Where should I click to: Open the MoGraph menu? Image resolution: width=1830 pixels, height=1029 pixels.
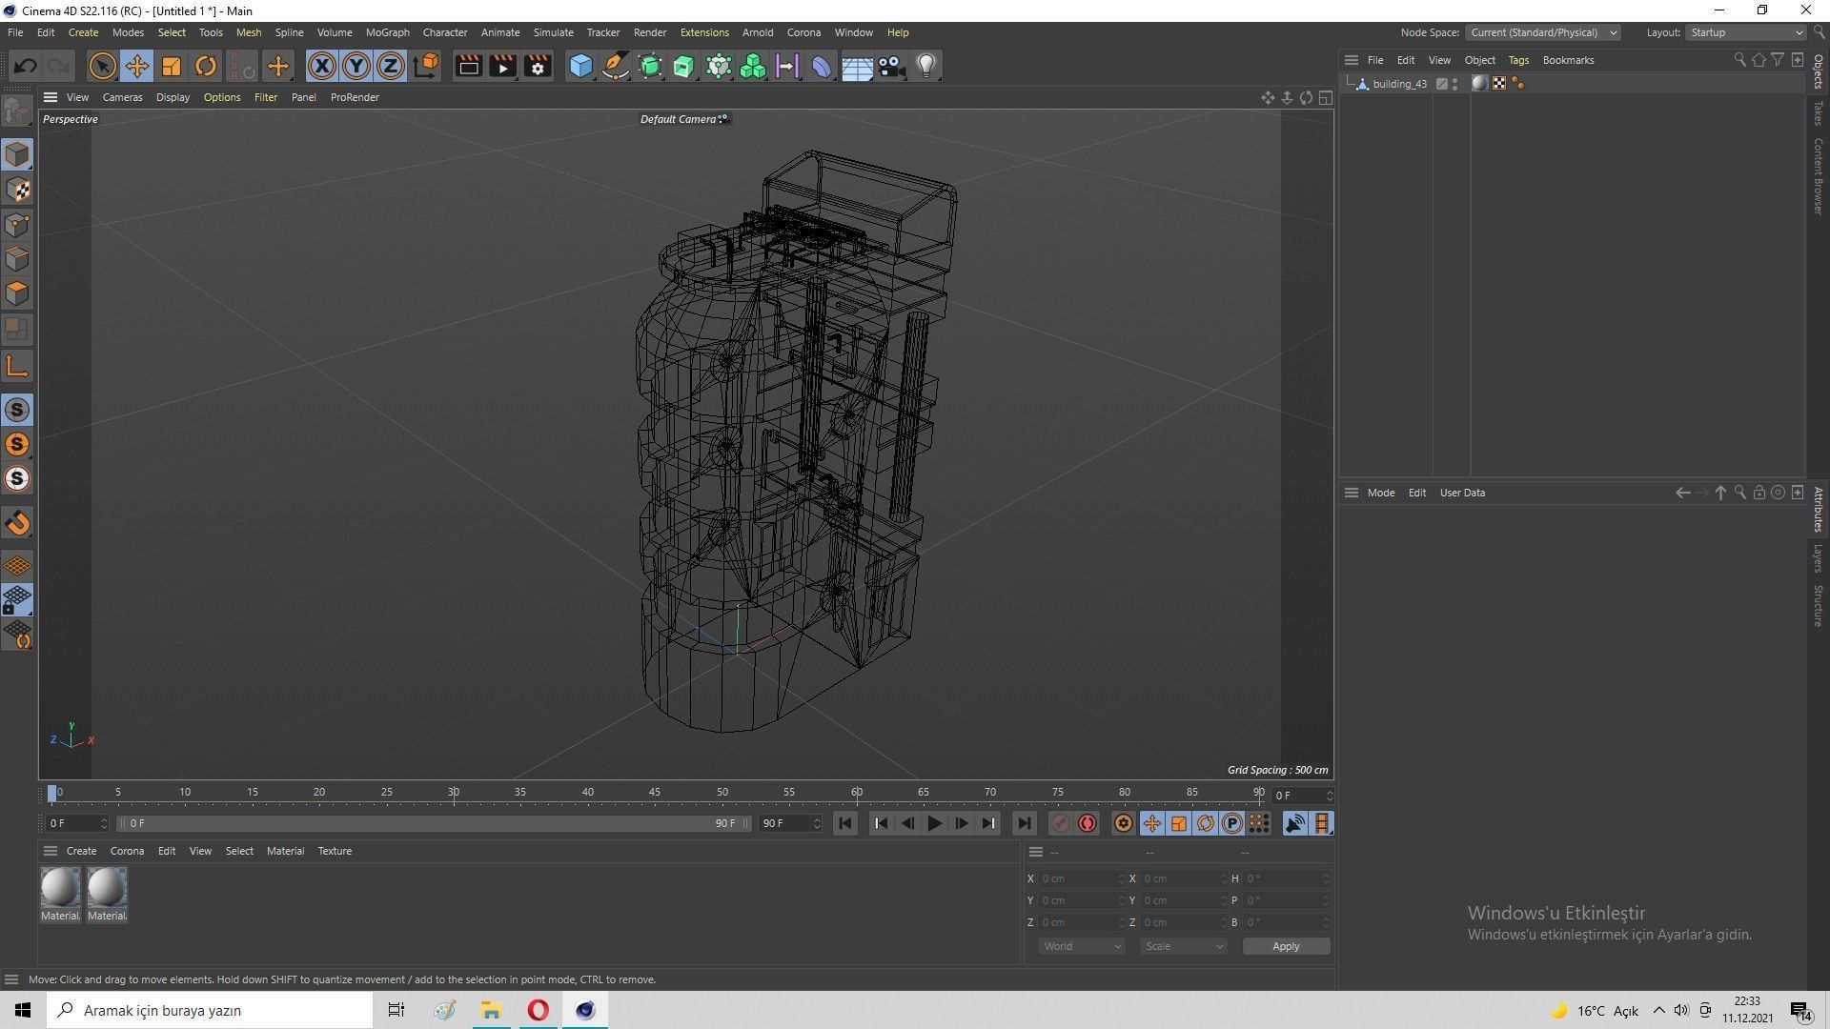[x=387, y=32]
